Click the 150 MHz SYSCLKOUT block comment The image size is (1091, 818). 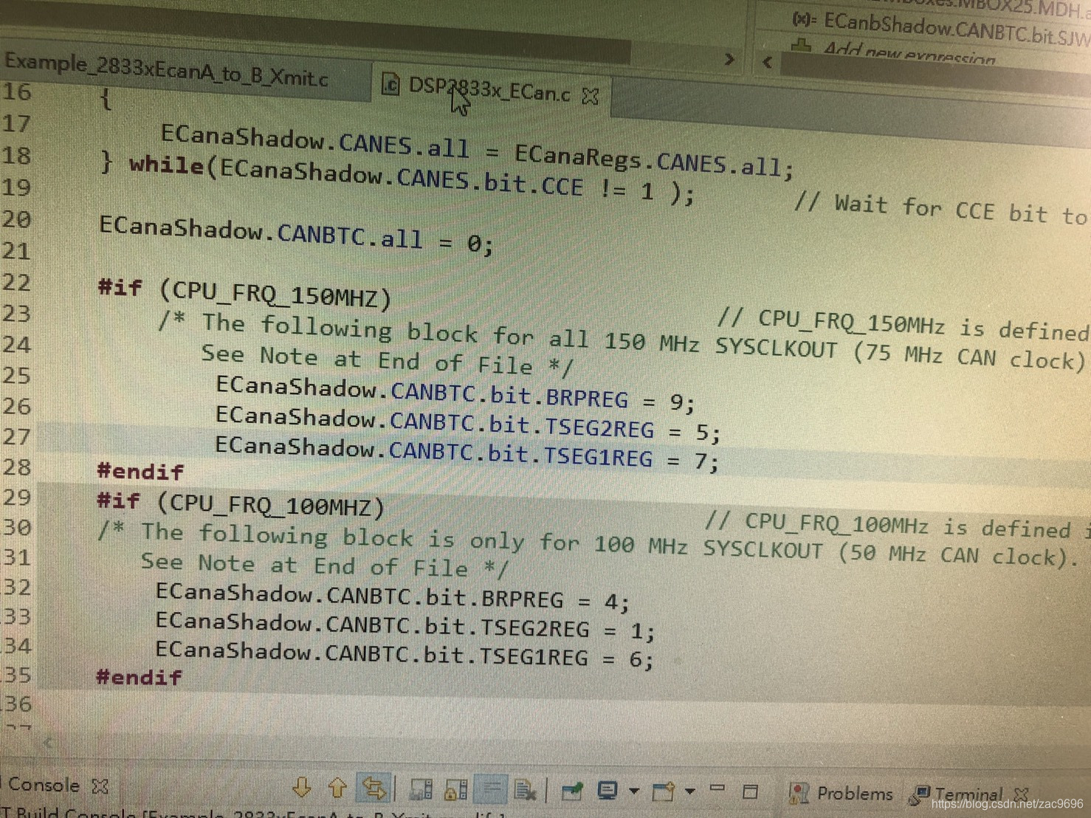point(622,343)
